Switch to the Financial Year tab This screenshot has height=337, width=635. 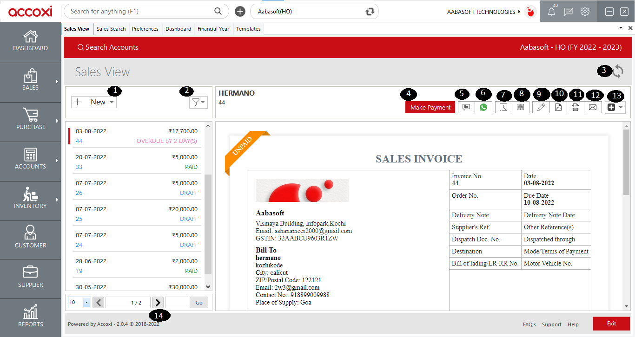click(x=213, y=29)
